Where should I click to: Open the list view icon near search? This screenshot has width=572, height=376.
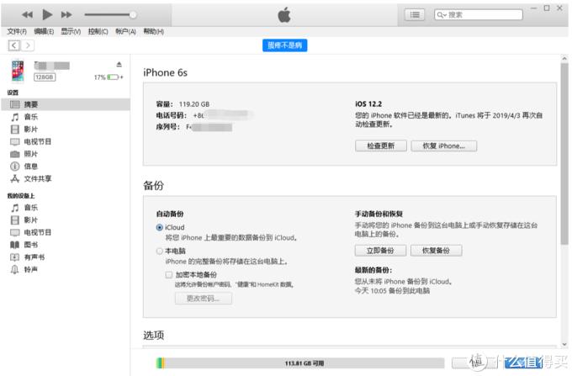click(x=415, y=14)
